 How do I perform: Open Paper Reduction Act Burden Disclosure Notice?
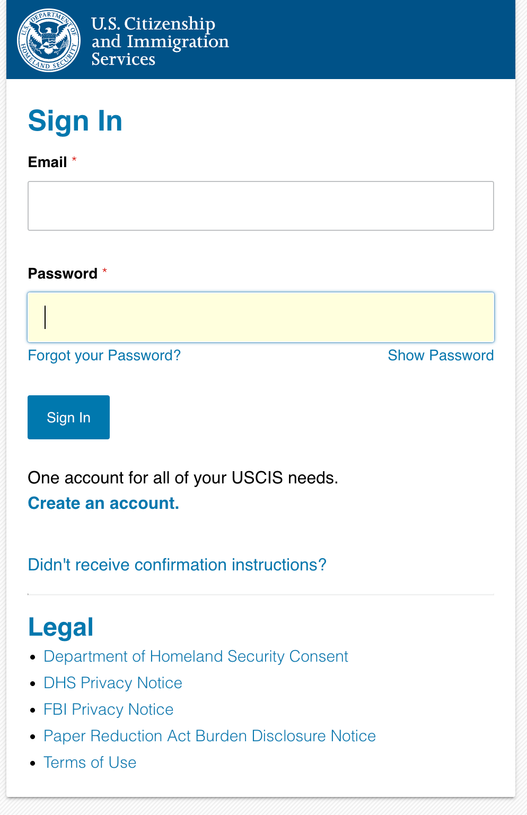tap(209, 736)
